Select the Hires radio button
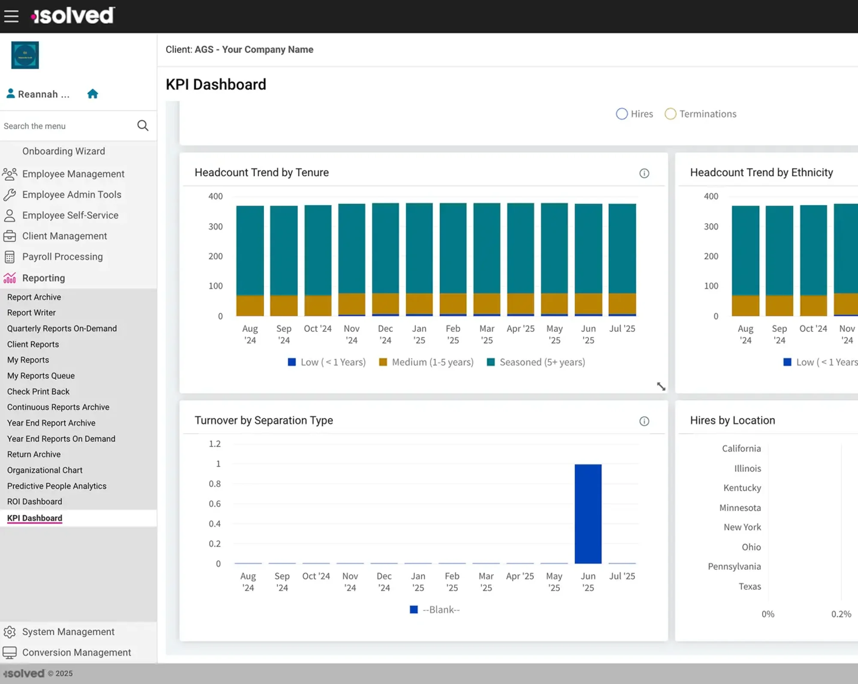Image resolution: width=858 pixels, height=684 pixels. tap(622, 114)
